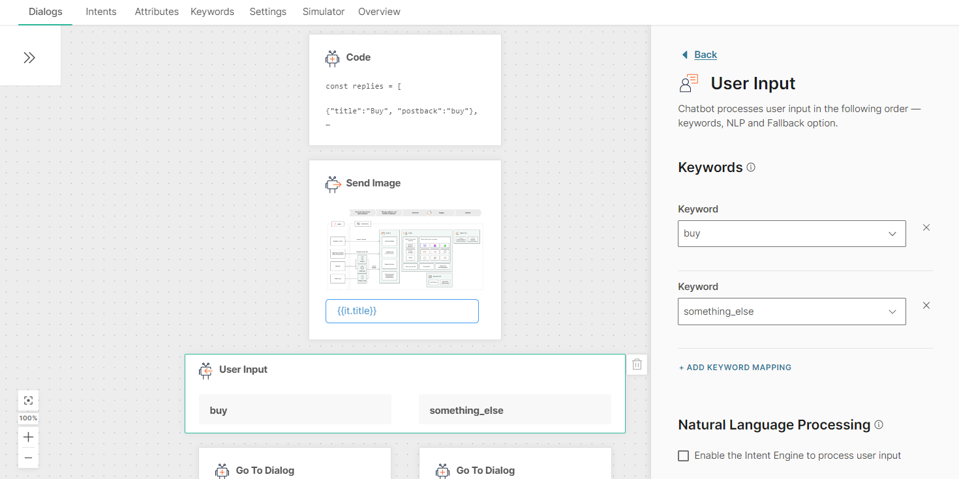Screen dimensions: 959x479
Task: Click the flowchart image thumbnail
Action: 404,250
